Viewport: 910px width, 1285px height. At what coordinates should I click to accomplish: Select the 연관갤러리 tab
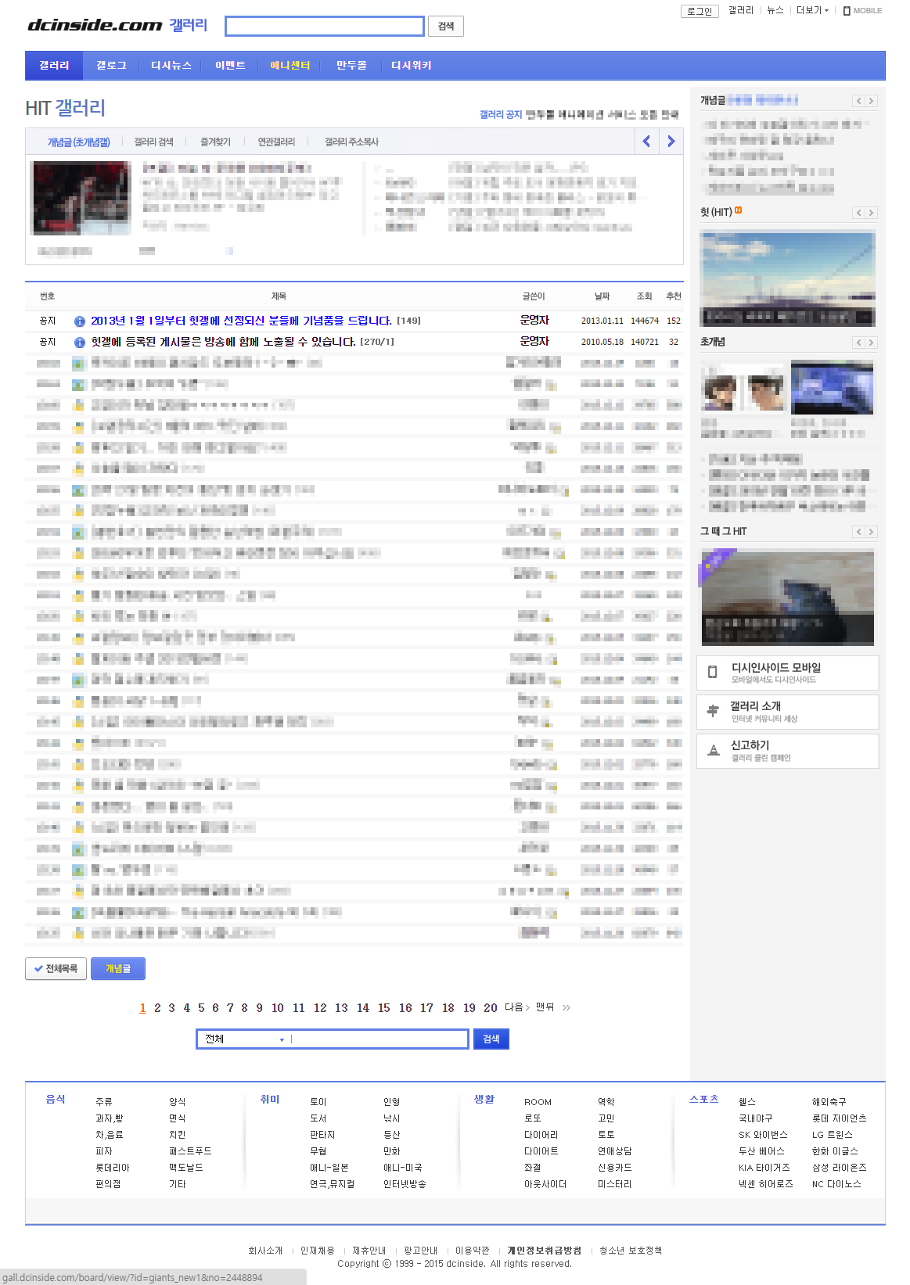click(x=276, y=142)
